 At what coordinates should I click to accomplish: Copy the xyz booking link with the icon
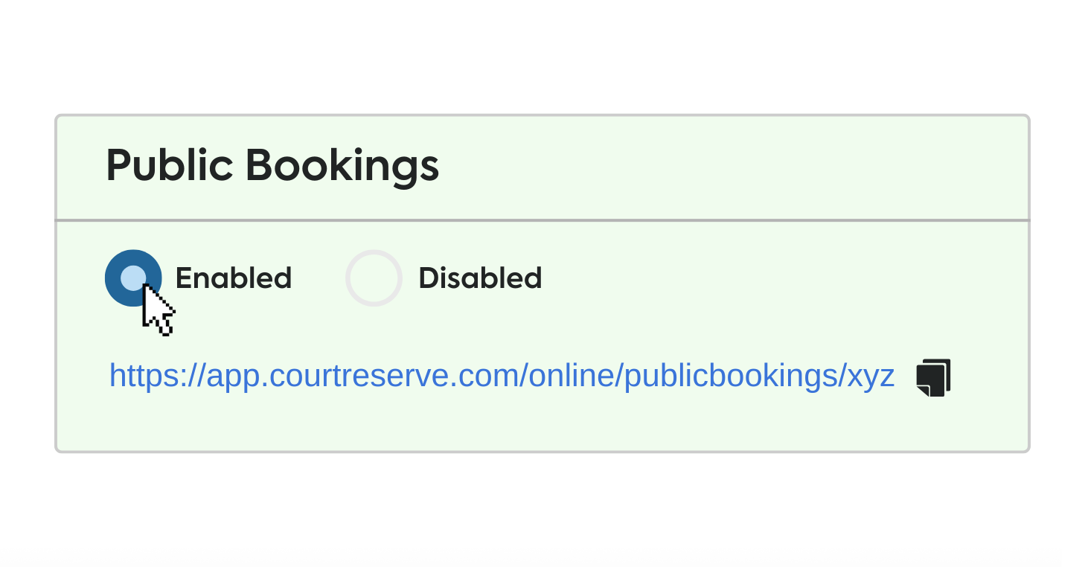click(933, 377)
